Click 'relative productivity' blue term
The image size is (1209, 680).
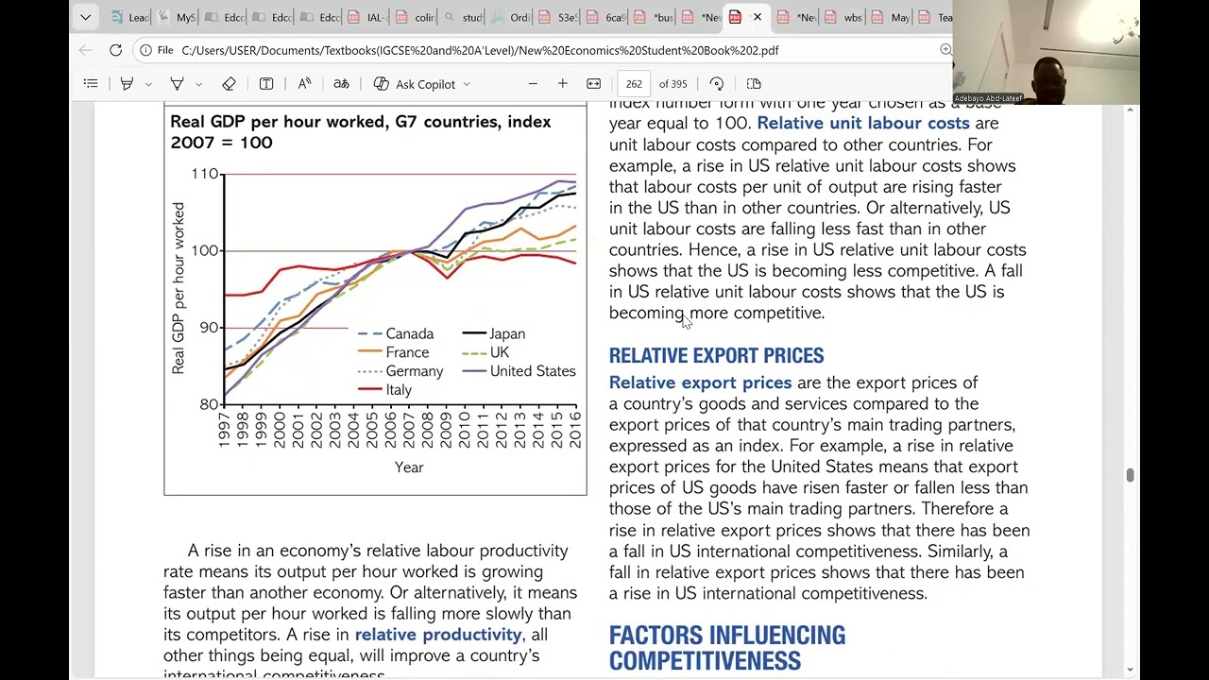tap(437, 635)
